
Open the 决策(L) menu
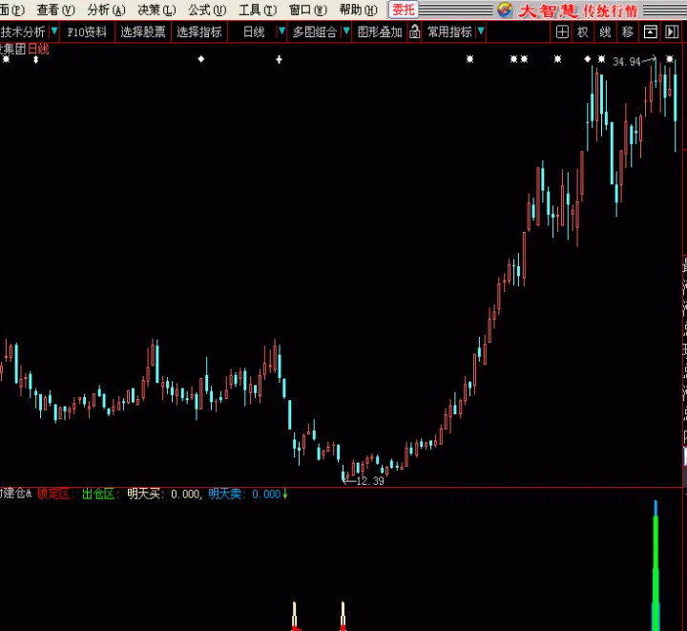coord(156,10)
